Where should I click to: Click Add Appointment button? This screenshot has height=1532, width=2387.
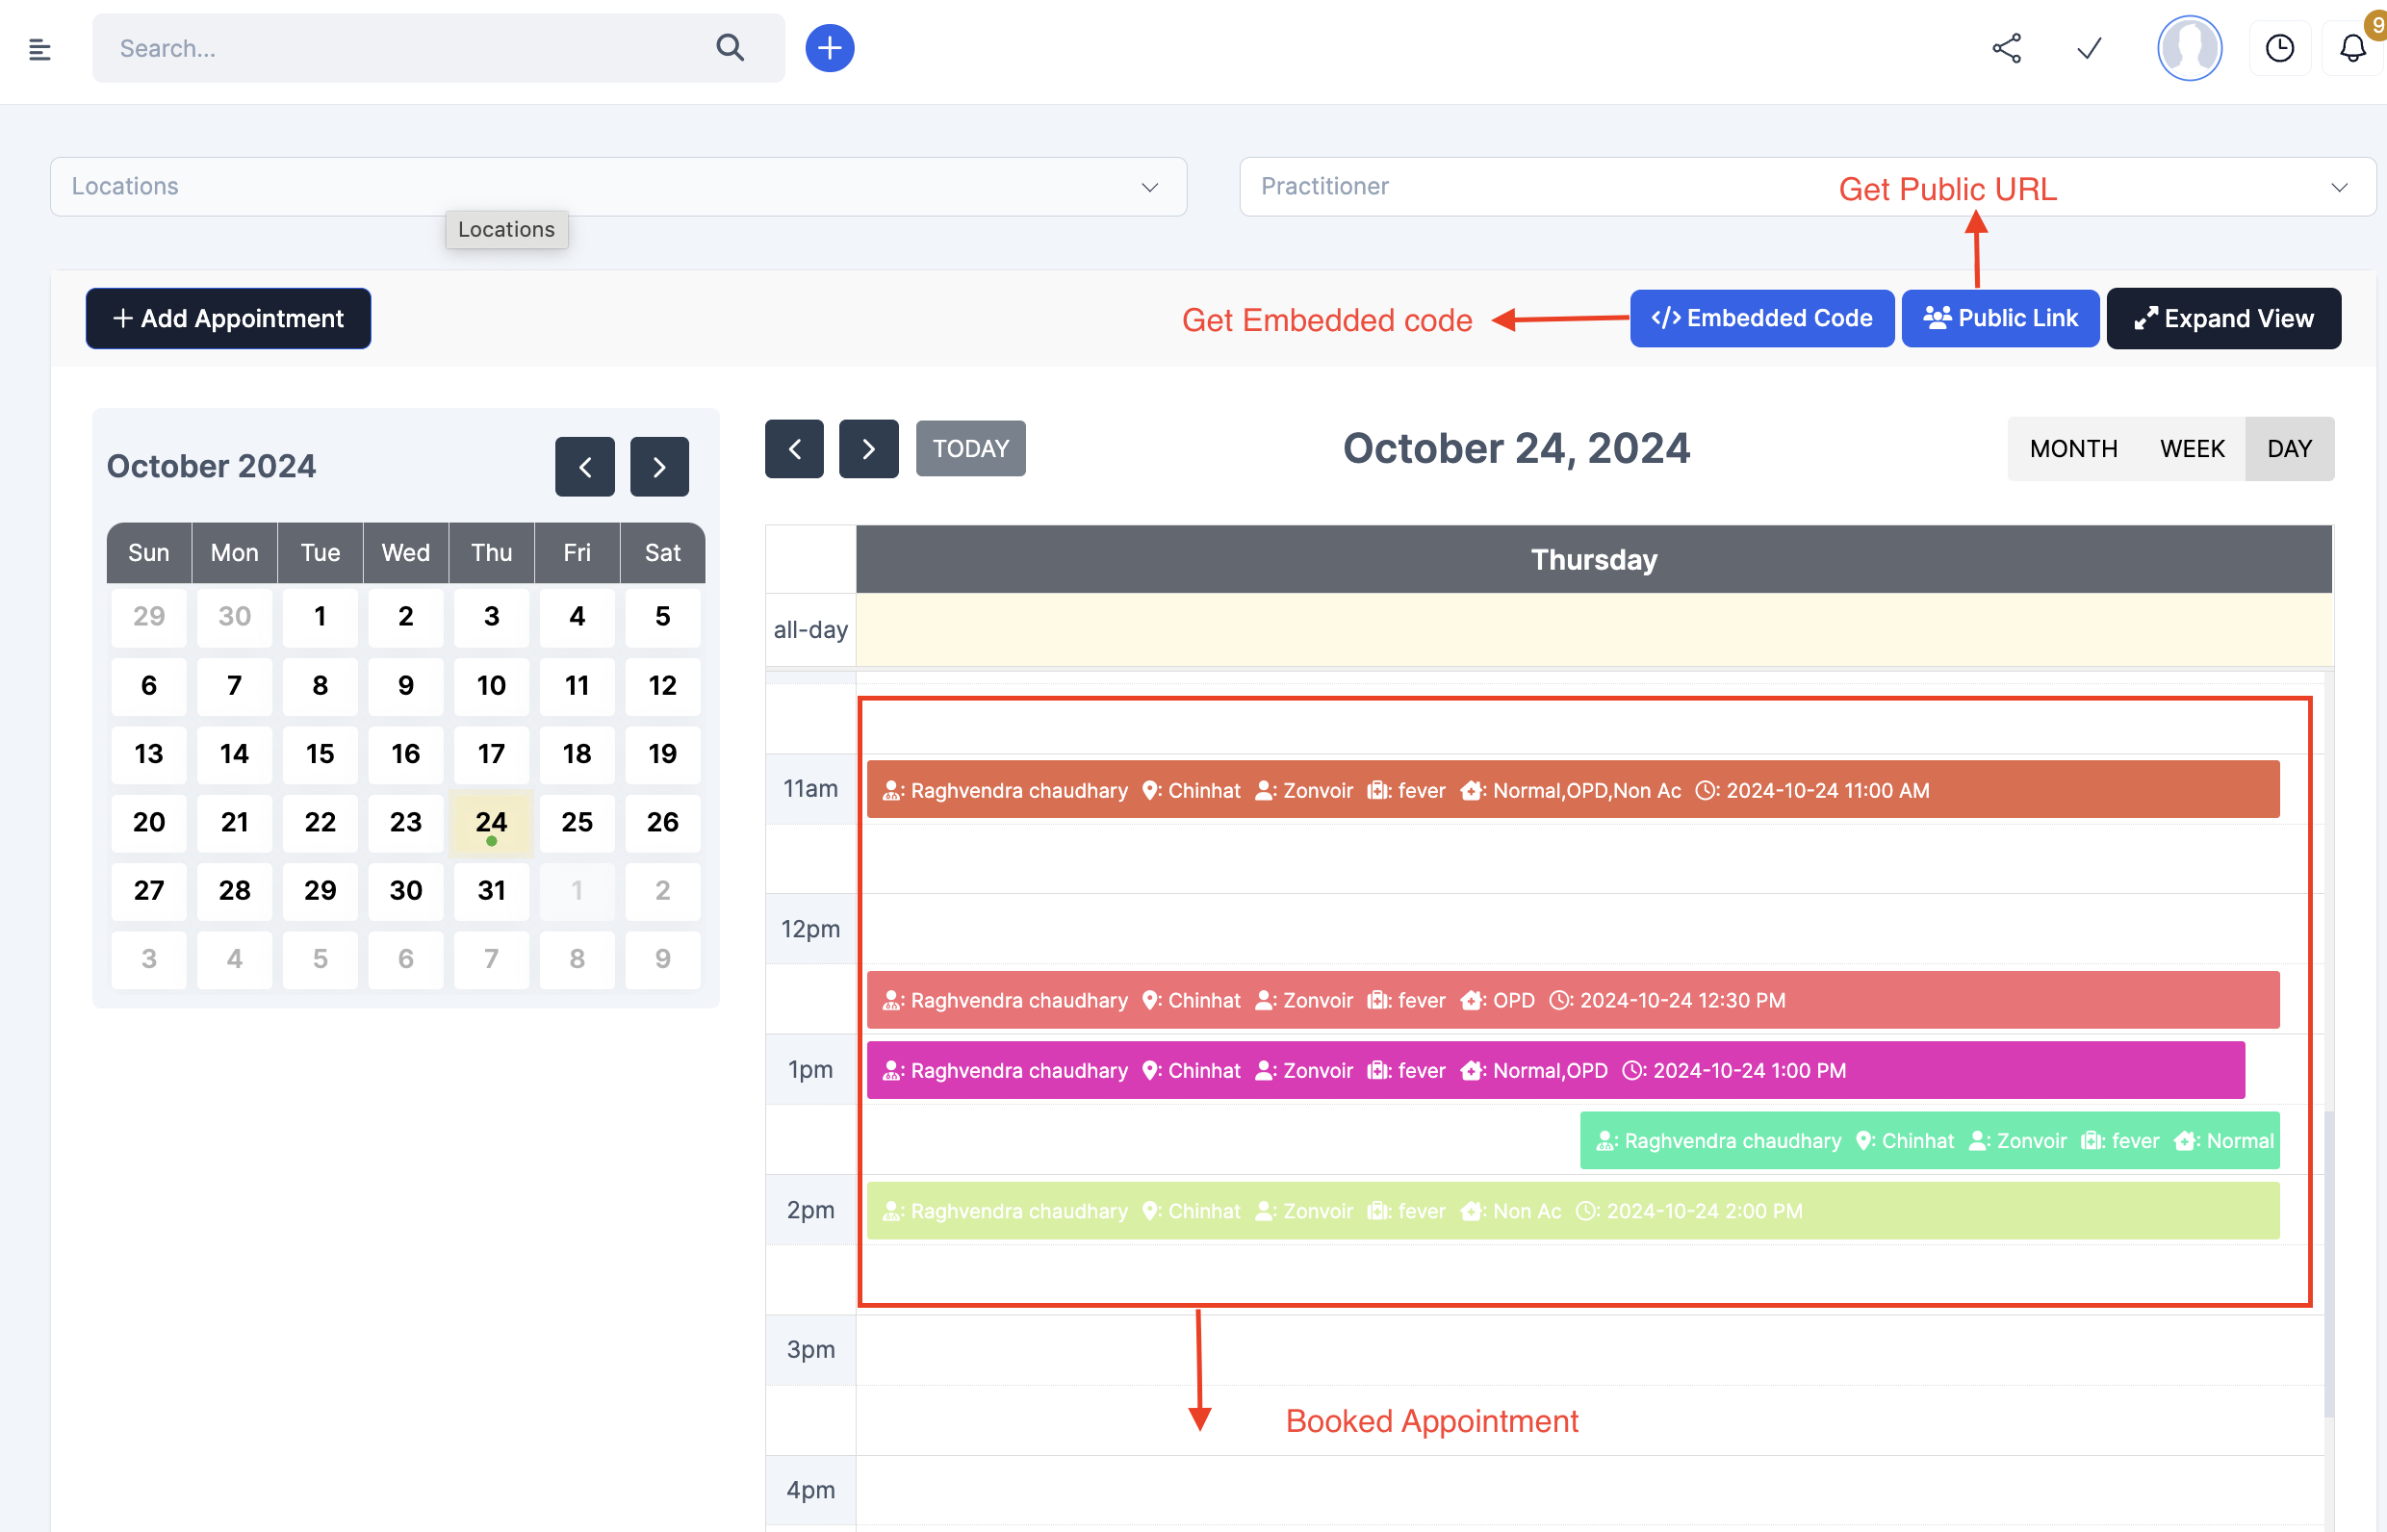pyautogui.click(x=226, y=319)
